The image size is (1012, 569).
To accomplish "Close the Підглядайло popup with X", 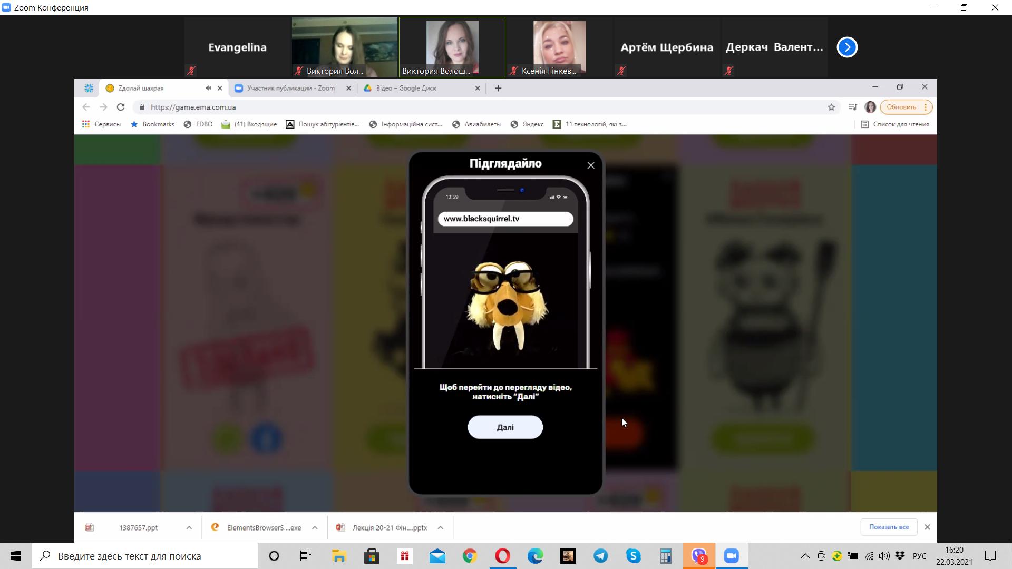I will pyautogui.click(x=591, y=165).
